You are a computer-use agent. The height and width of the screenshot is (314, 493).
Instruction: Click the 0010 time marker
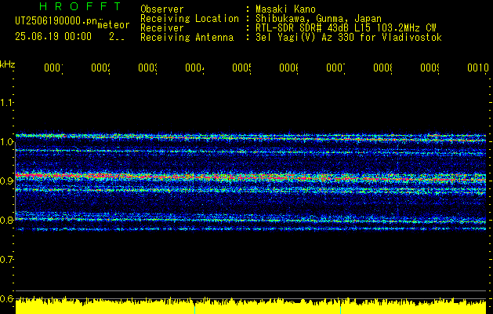[x=478, y=68]
